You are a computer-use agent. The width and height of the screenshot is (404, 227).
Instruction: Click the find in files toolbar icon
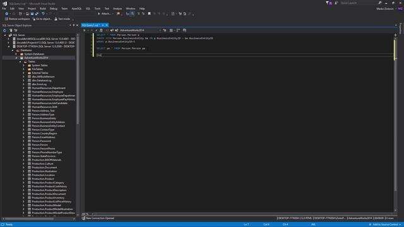[x=118, y=14]
